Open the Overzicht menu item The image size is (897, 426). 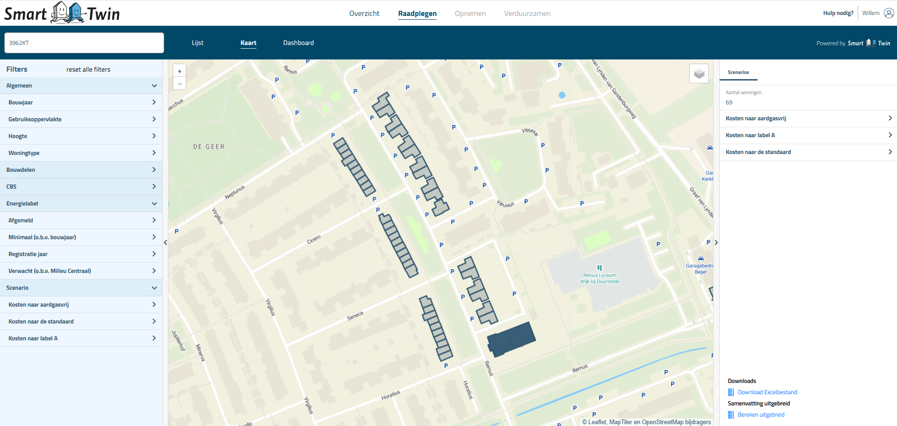(x=364, y=14)
